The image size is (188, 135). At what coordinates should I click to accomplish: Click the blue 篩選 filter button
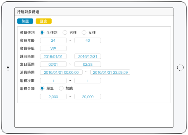(x=25, y=21)
